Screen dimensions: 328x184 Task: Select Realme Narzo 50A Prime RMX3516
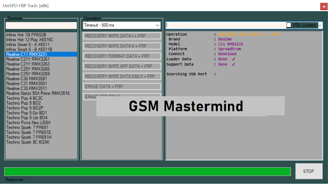(x=41, y=93)
